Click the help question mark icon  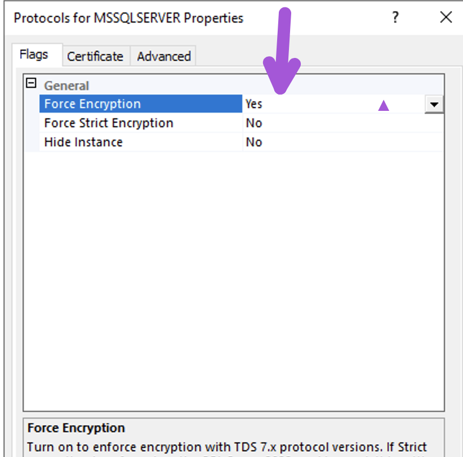pyautogui.click(x=395, y=17)
